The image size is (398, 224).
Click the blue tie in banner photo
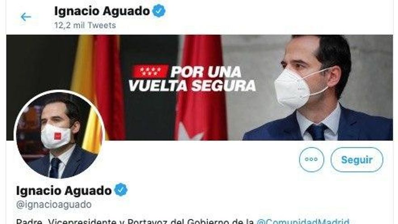click(317, 132)
